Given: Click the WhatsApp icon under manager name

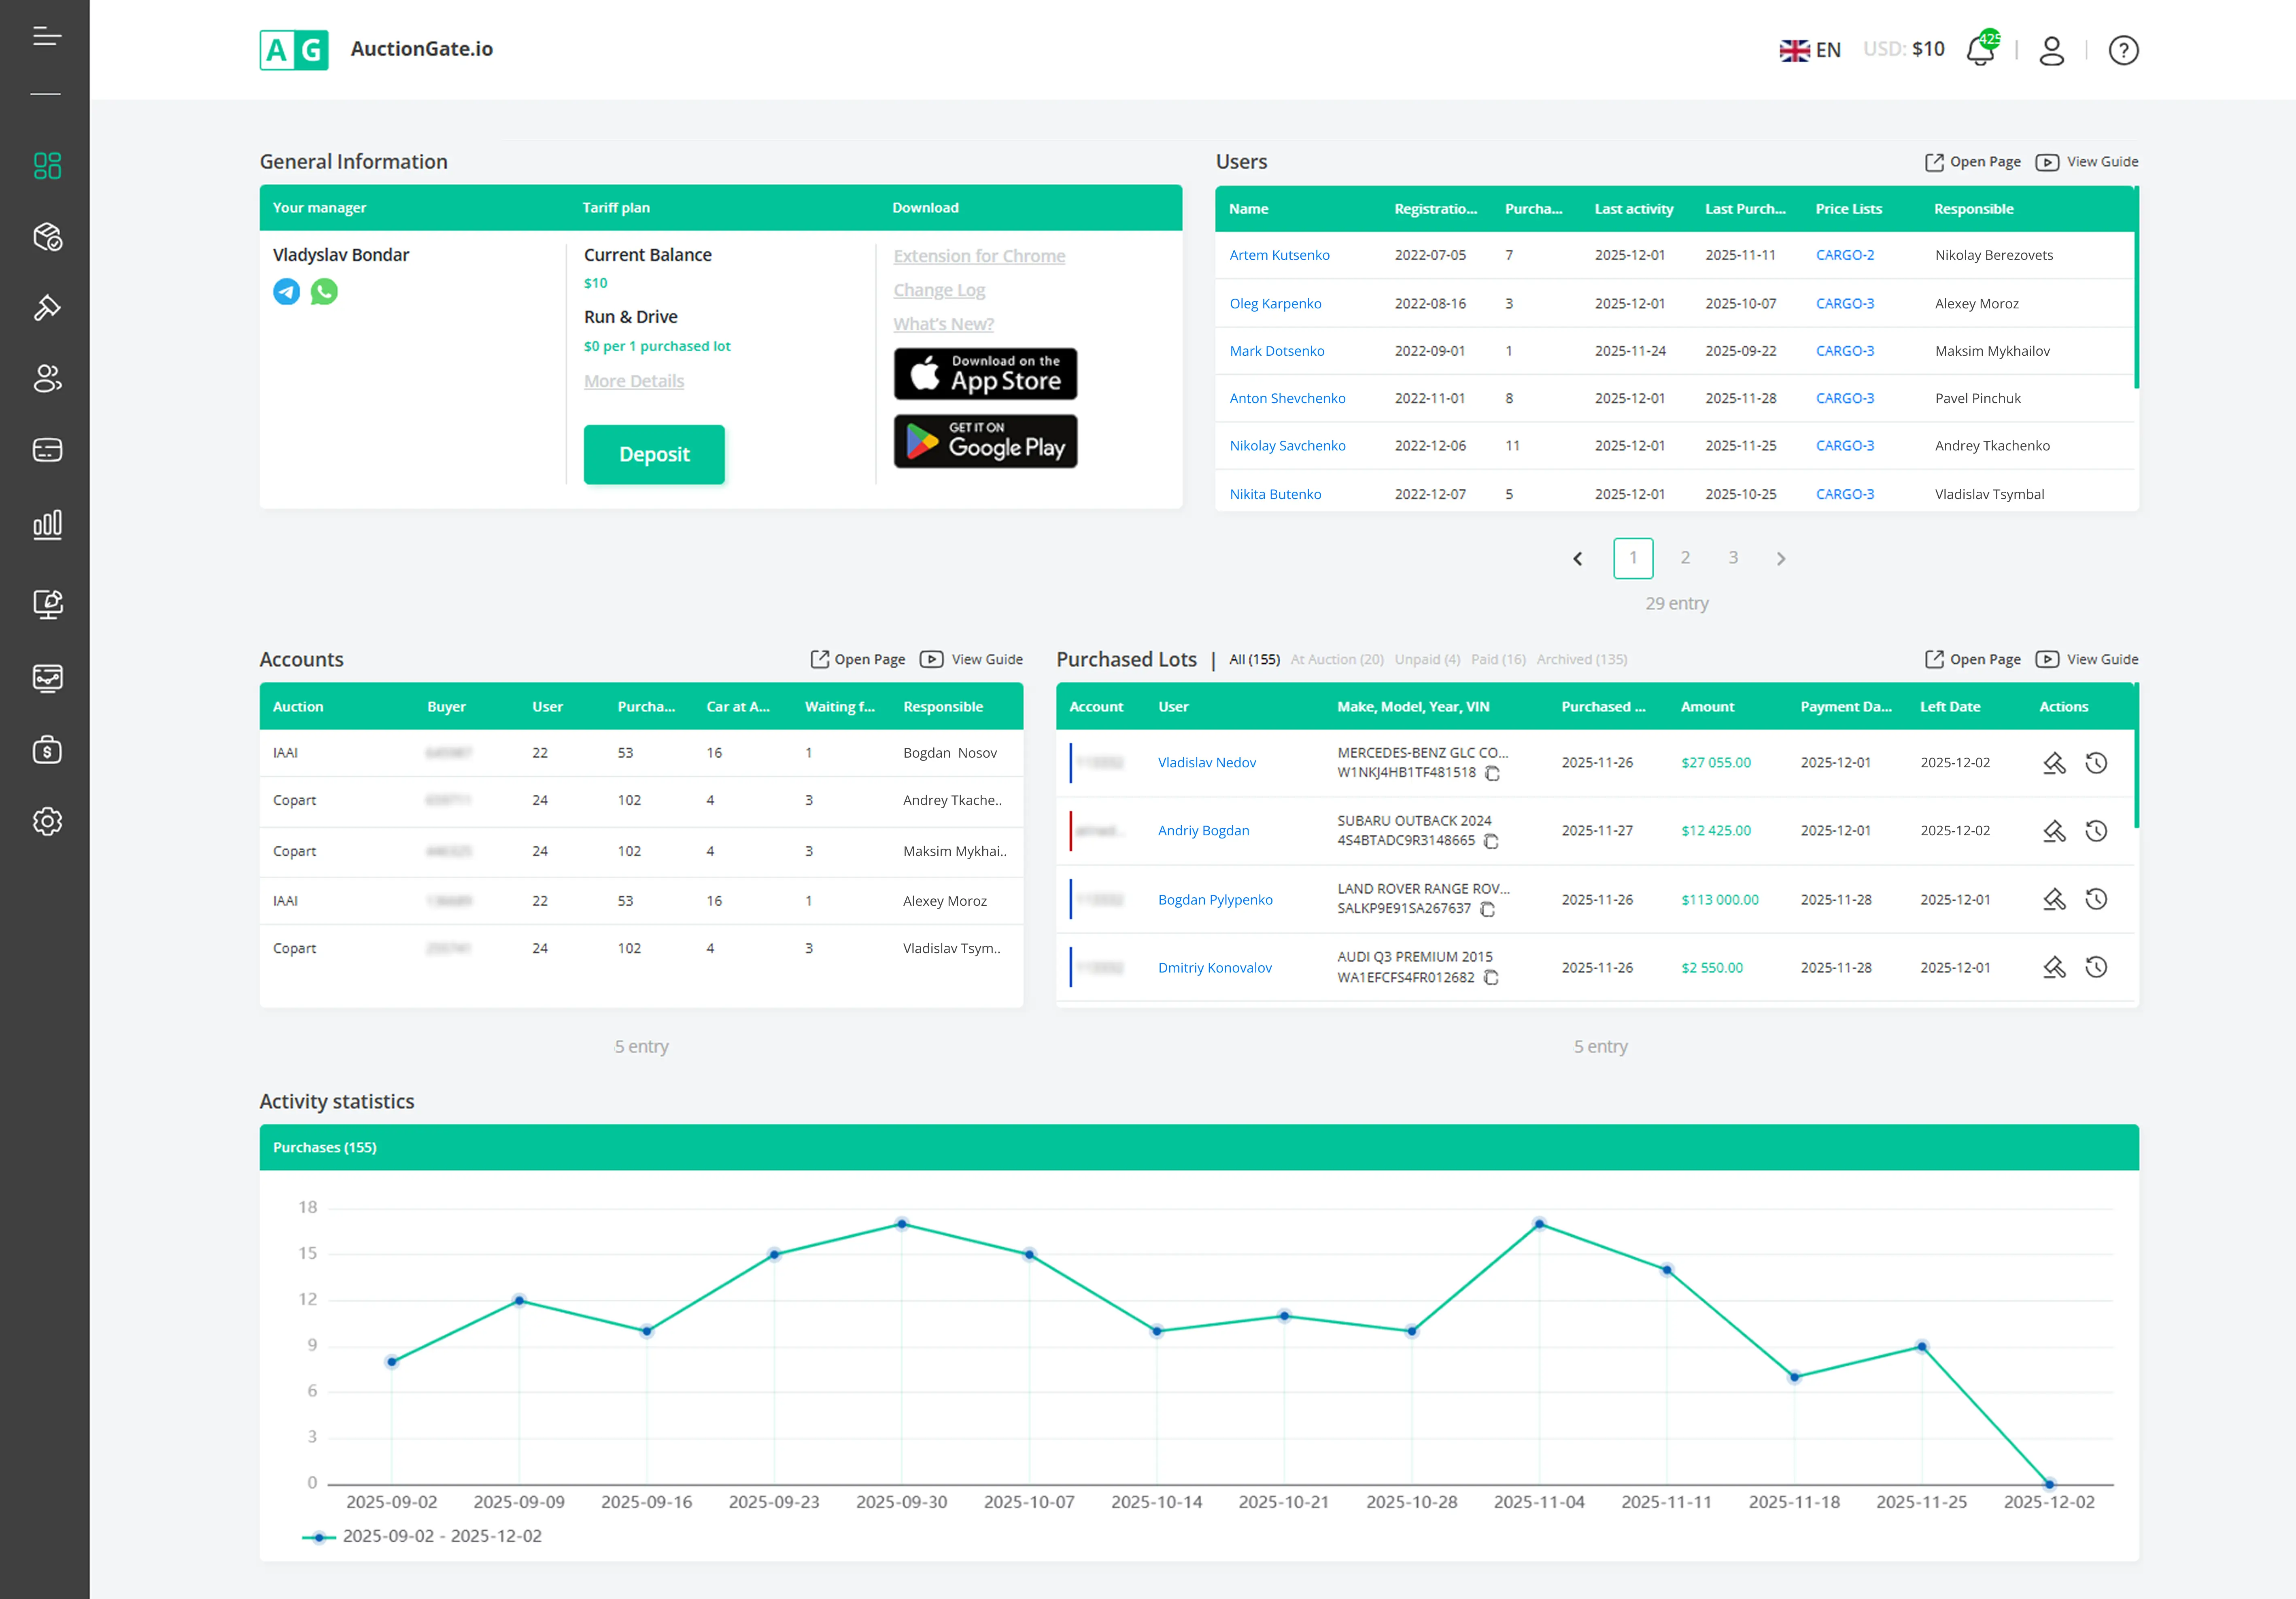Looking at the screenshot, I should coord(324,291).
